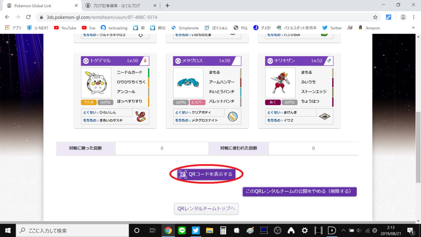This screenshot has width=421, height=237.
Task: Open the Twitter app on taskbar
Action: [x=196, y=230]
